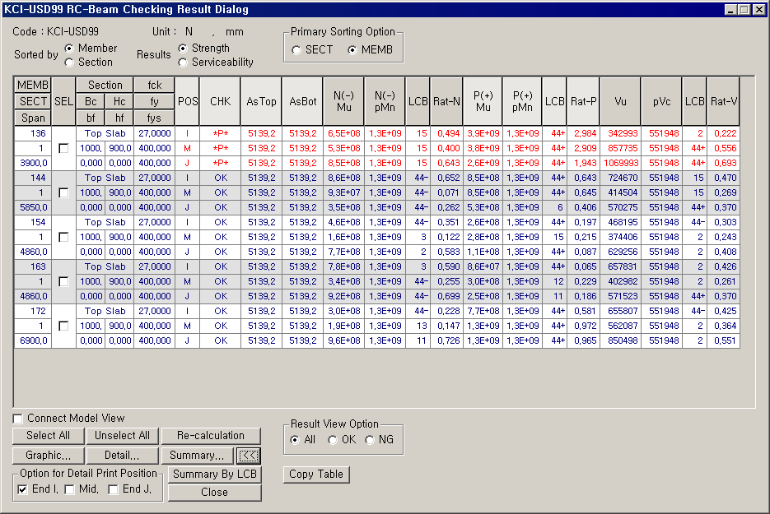This screenshot has width=770, height=514.
Task: Copy the table with Copy Table
Action: point(316,475)
